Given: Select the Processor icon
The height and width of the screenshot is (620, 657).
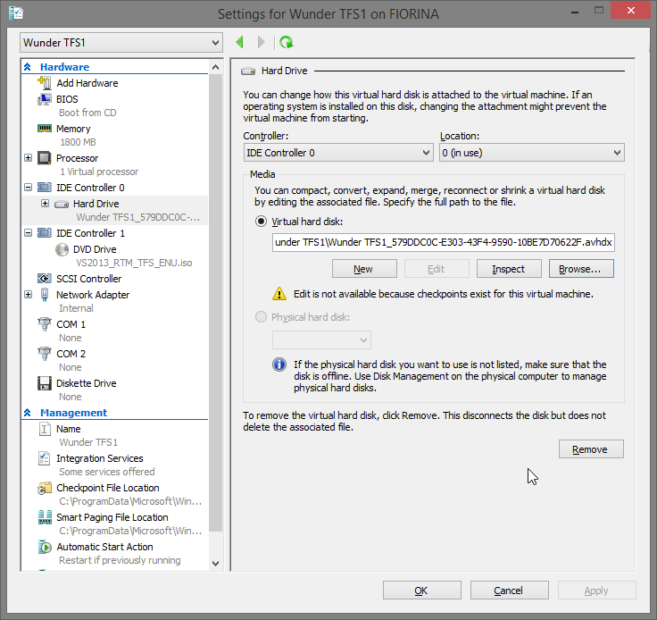Looking at the screenshot, I should point(45,158).
